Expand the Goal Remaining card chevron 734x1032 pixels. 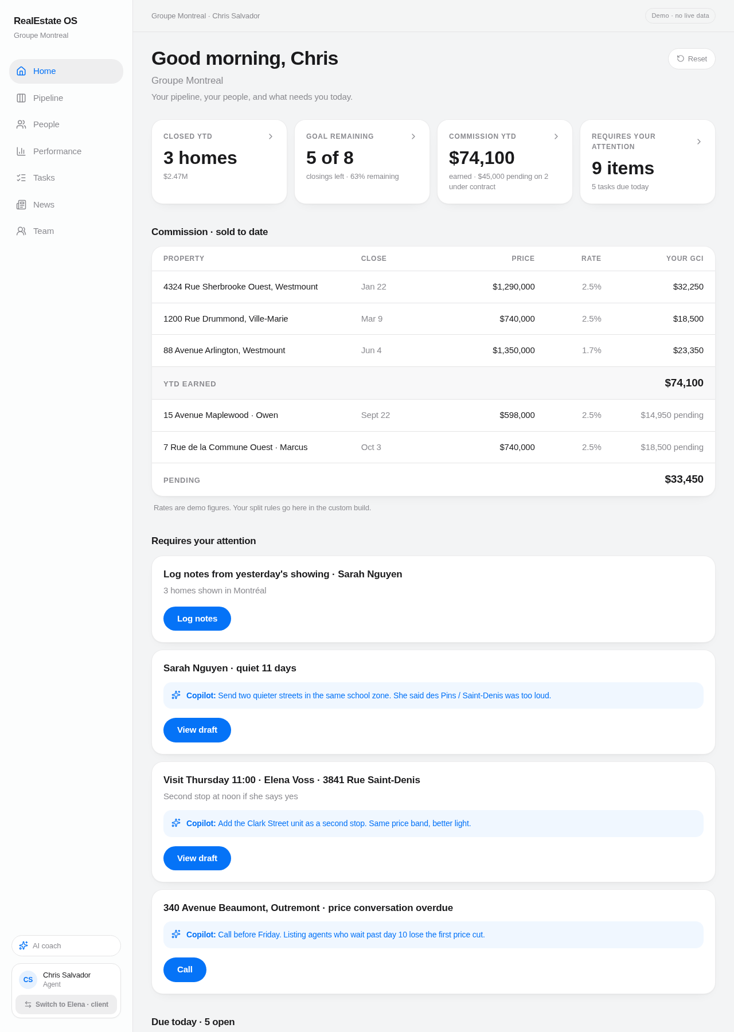pyautogui.click(x=413, y=136)
